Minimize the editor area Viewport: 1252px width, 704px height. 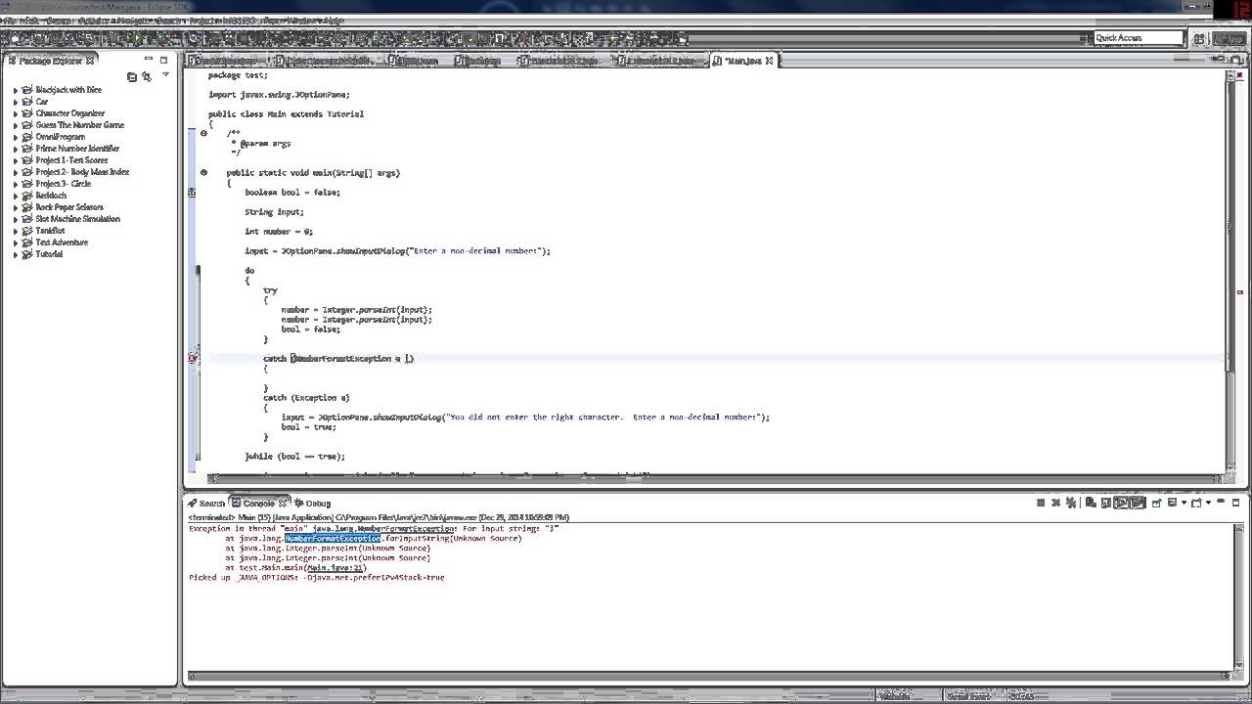tap(1221, 60)
